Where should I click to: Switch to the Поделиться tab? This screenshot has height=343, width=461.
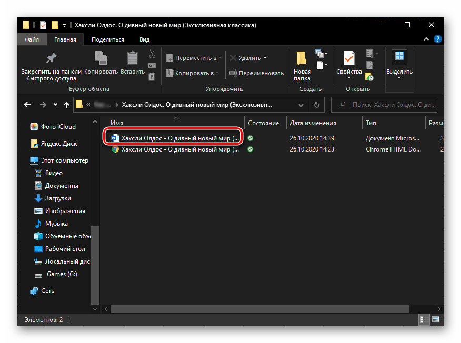tap(107, 39)
